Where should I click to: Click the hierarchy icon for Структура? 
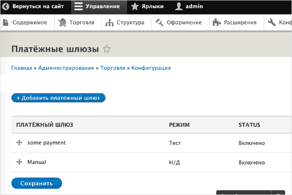tap(110, 23)
